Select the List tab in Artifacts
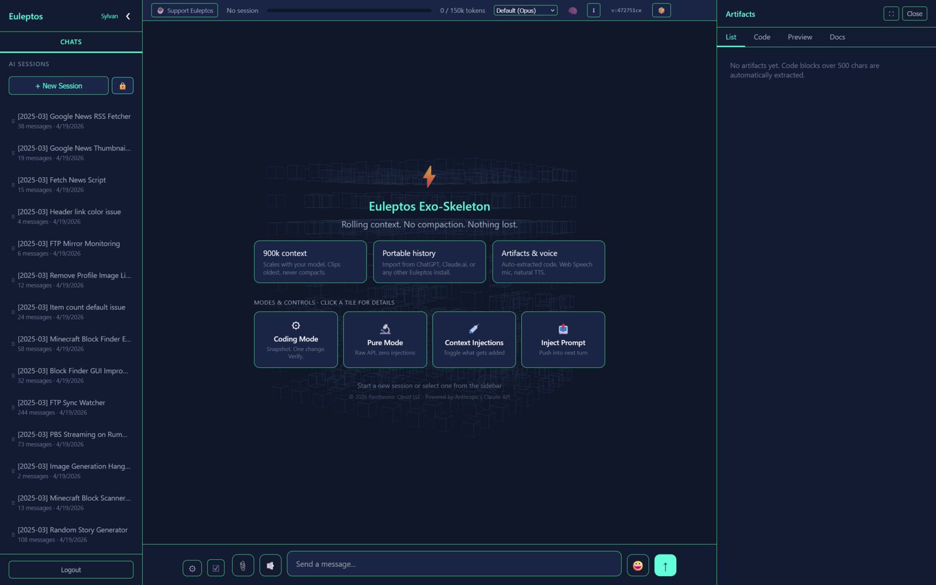The width and height of the screenshot is (936, 585). [x=731, y=37]
